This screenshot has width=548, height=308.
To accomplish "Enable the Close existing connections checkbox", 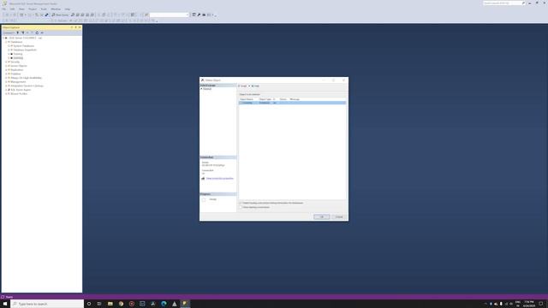I will coord(241,207).
